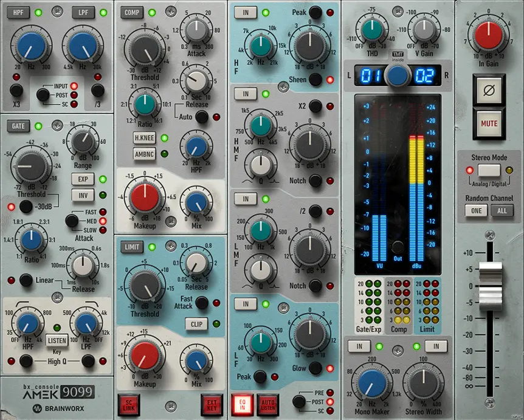Click the red SC LINK button
Image resolution: width=524 pixels, height=420 pixels.
click(x=129, y=405)
